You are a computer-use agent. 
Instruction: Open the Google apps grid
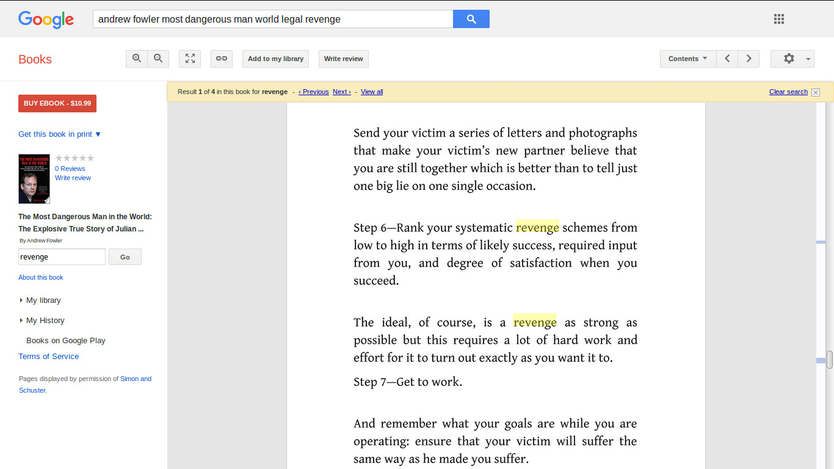point(779,19)
